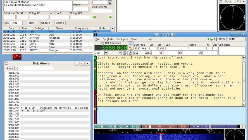
Task: Click the calendar icon at logbook top
Action: [110, 2]
